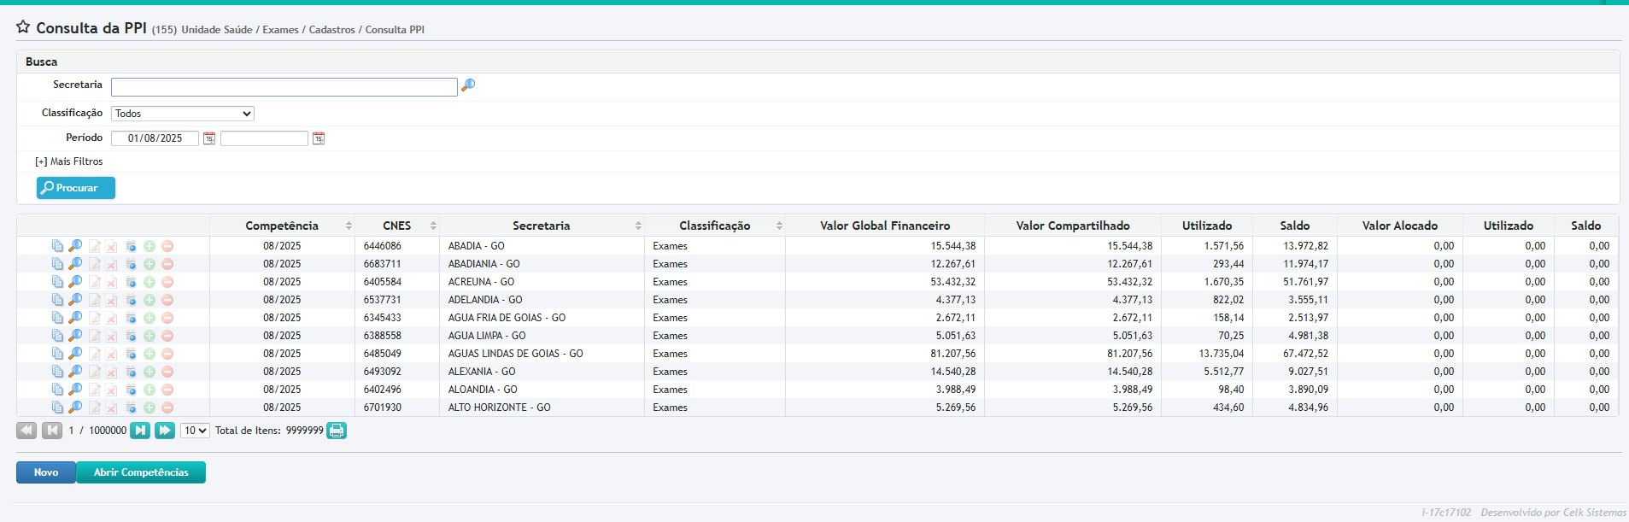Click the copy icon in the ABADIA row

tap(57, 246)
